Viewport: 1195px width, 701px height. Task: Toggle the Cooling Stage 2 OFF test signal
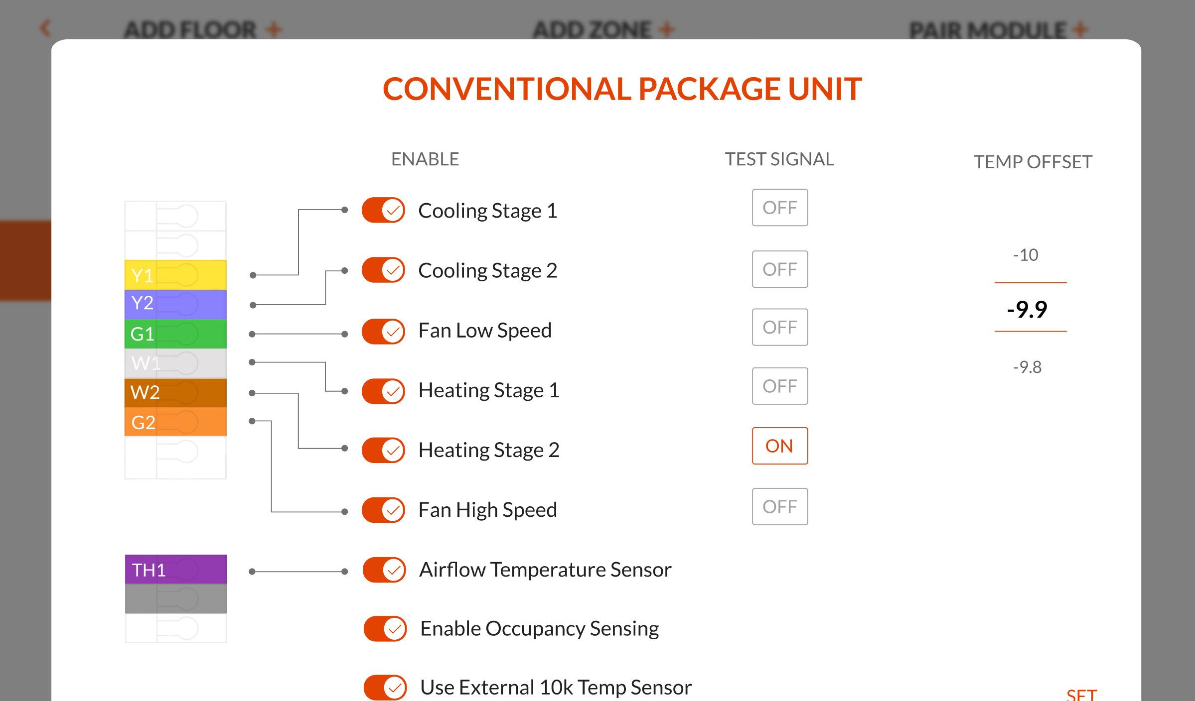coord(779,269)
